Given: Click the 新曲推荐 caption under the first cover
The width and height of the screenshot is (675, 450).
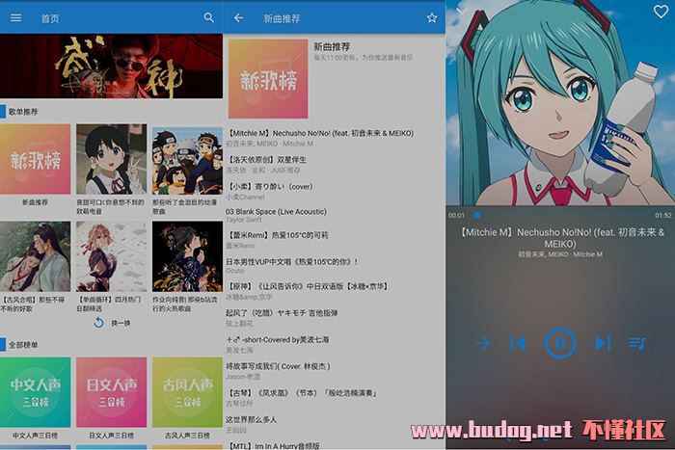Looking at the screenshot, I should click(x=36, y=202).
